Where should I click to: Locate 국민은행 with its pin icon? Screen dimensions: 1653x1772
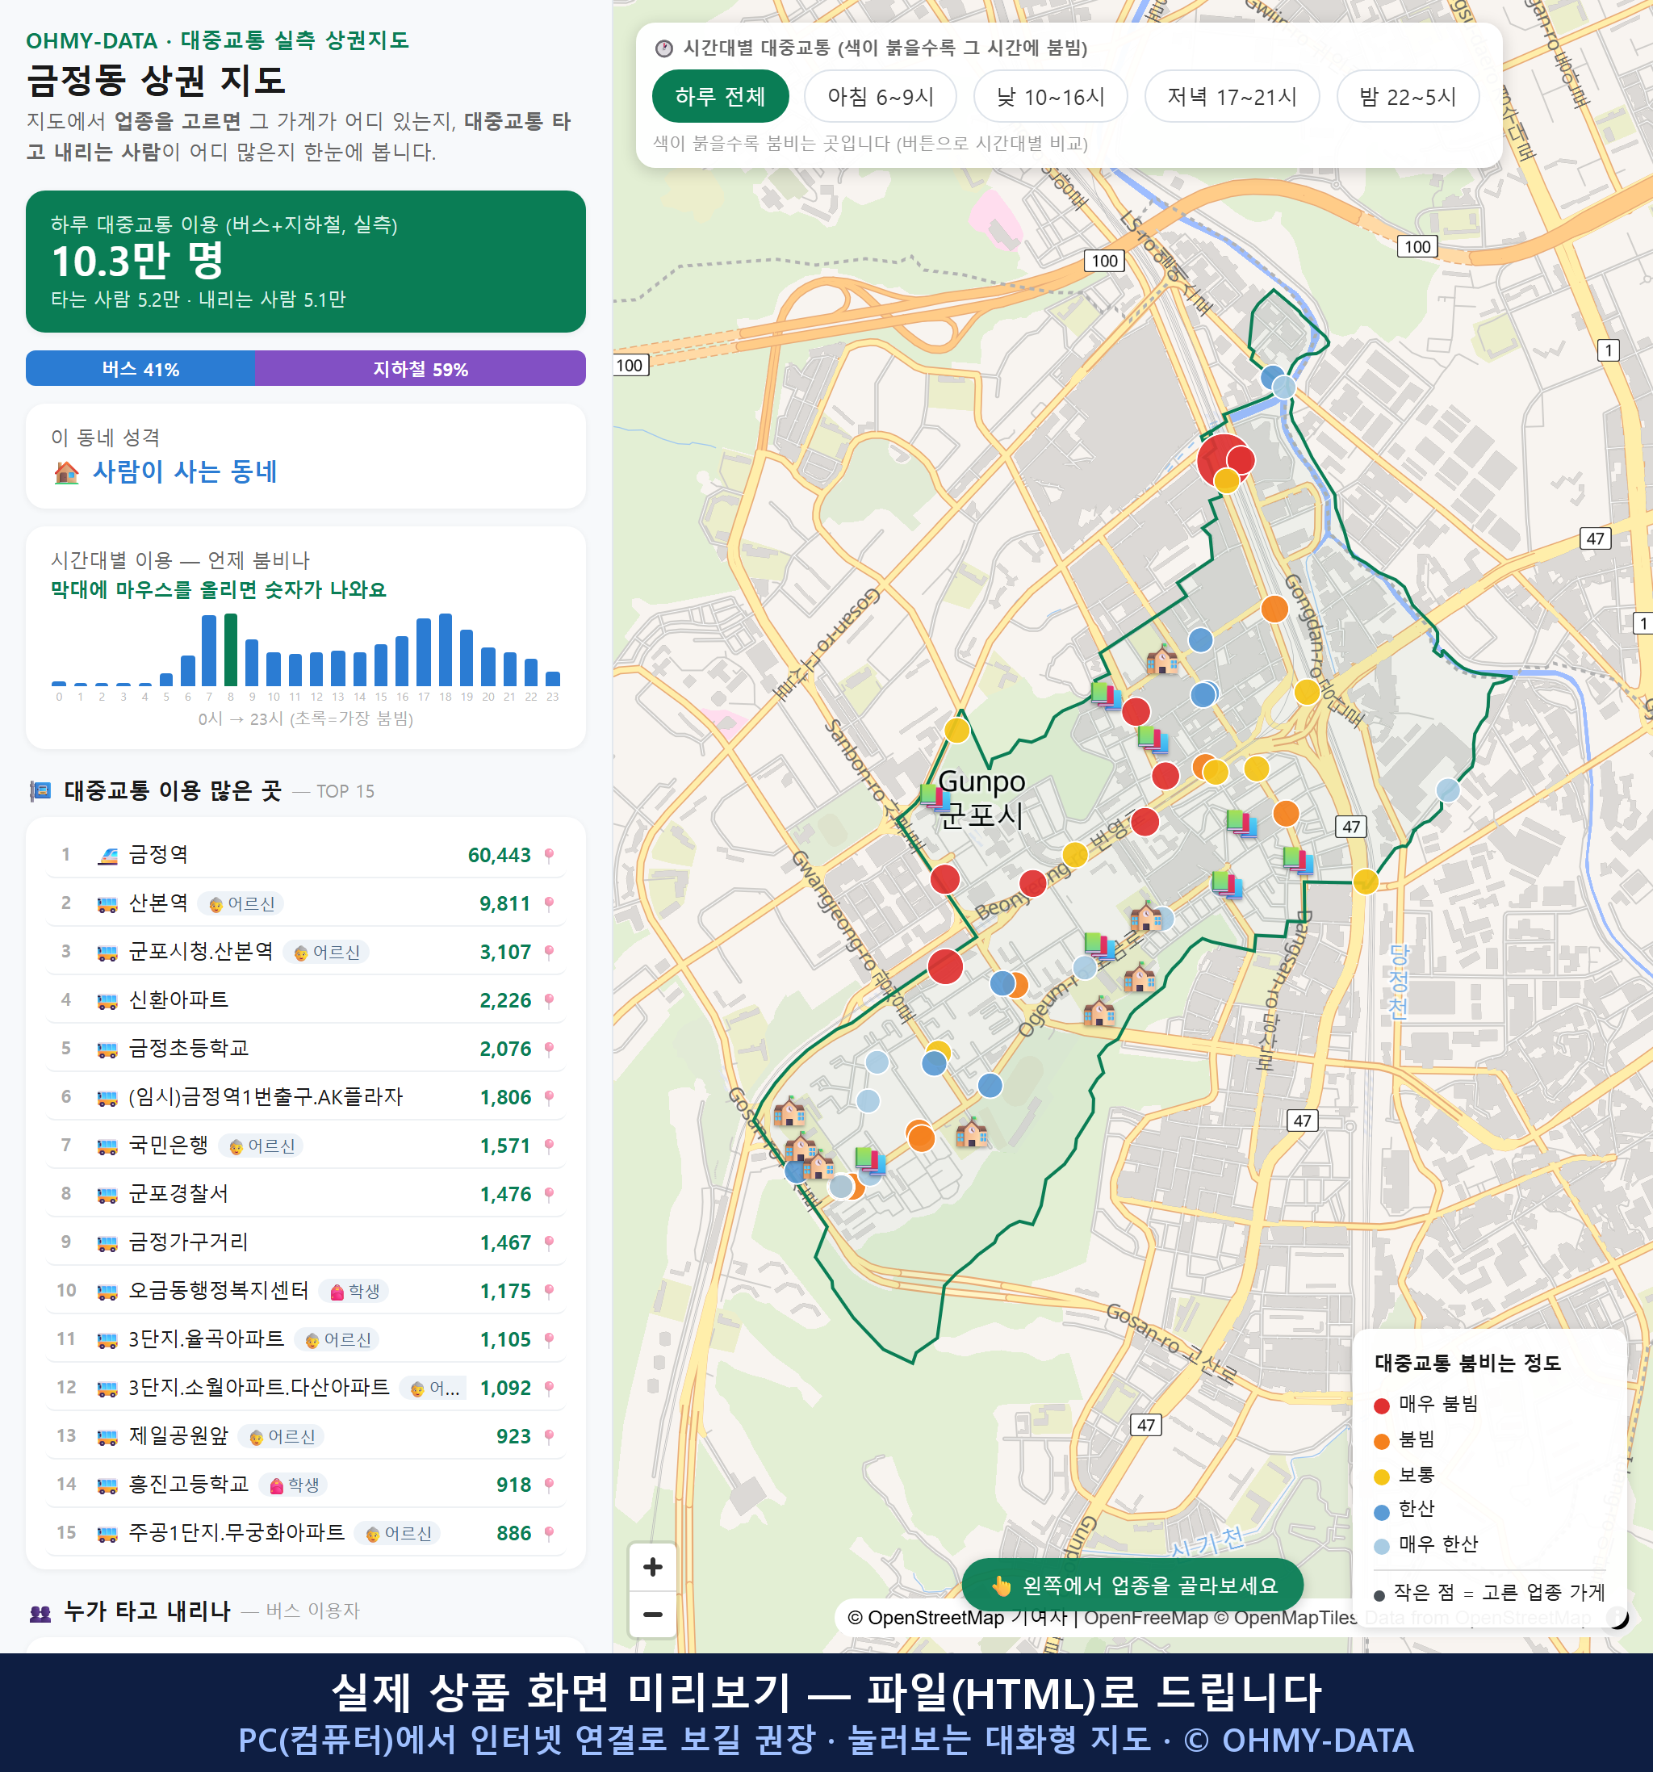coord(549,1146)
